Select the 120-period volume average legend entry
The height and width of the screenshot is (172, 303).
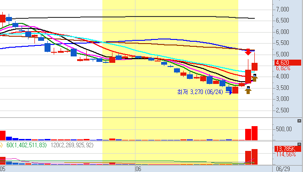(72, 145)
